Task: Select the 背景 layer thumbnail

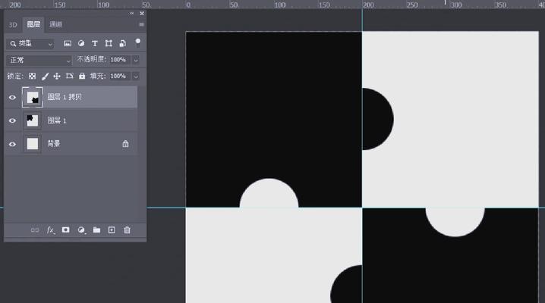Action: click(x=33, y=144)
